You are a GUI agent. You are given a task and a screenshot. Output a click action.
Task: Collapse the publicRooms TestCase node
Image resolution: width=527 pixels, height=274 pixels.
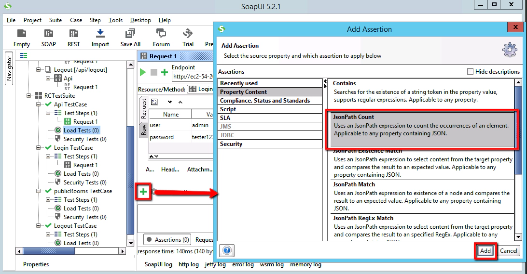(x=38, y=191)
